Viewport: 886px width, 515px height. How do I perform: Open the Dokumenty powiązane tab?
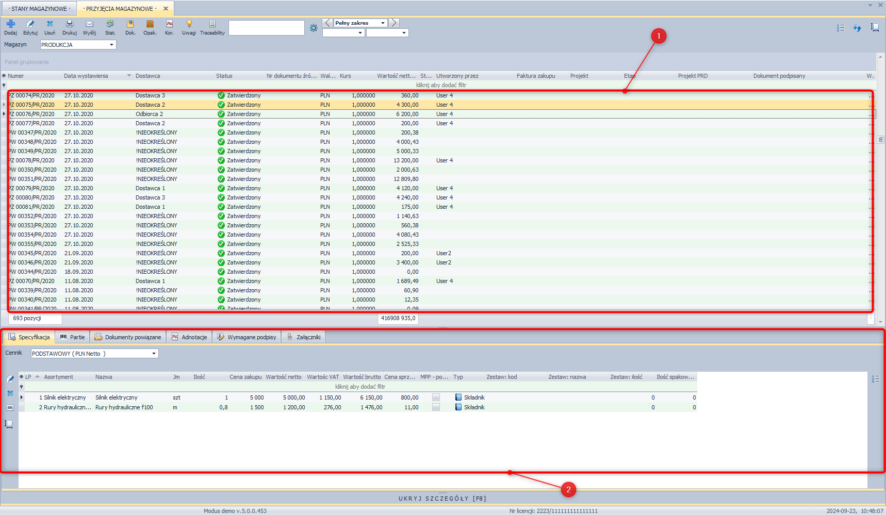(128, 337)
